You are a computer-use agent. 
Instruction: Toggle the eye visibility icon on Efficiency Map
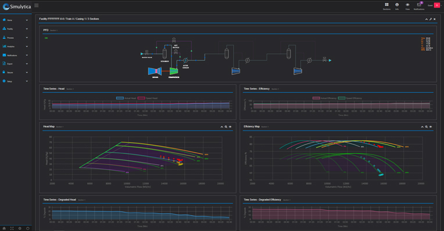[x=431, y=127]
